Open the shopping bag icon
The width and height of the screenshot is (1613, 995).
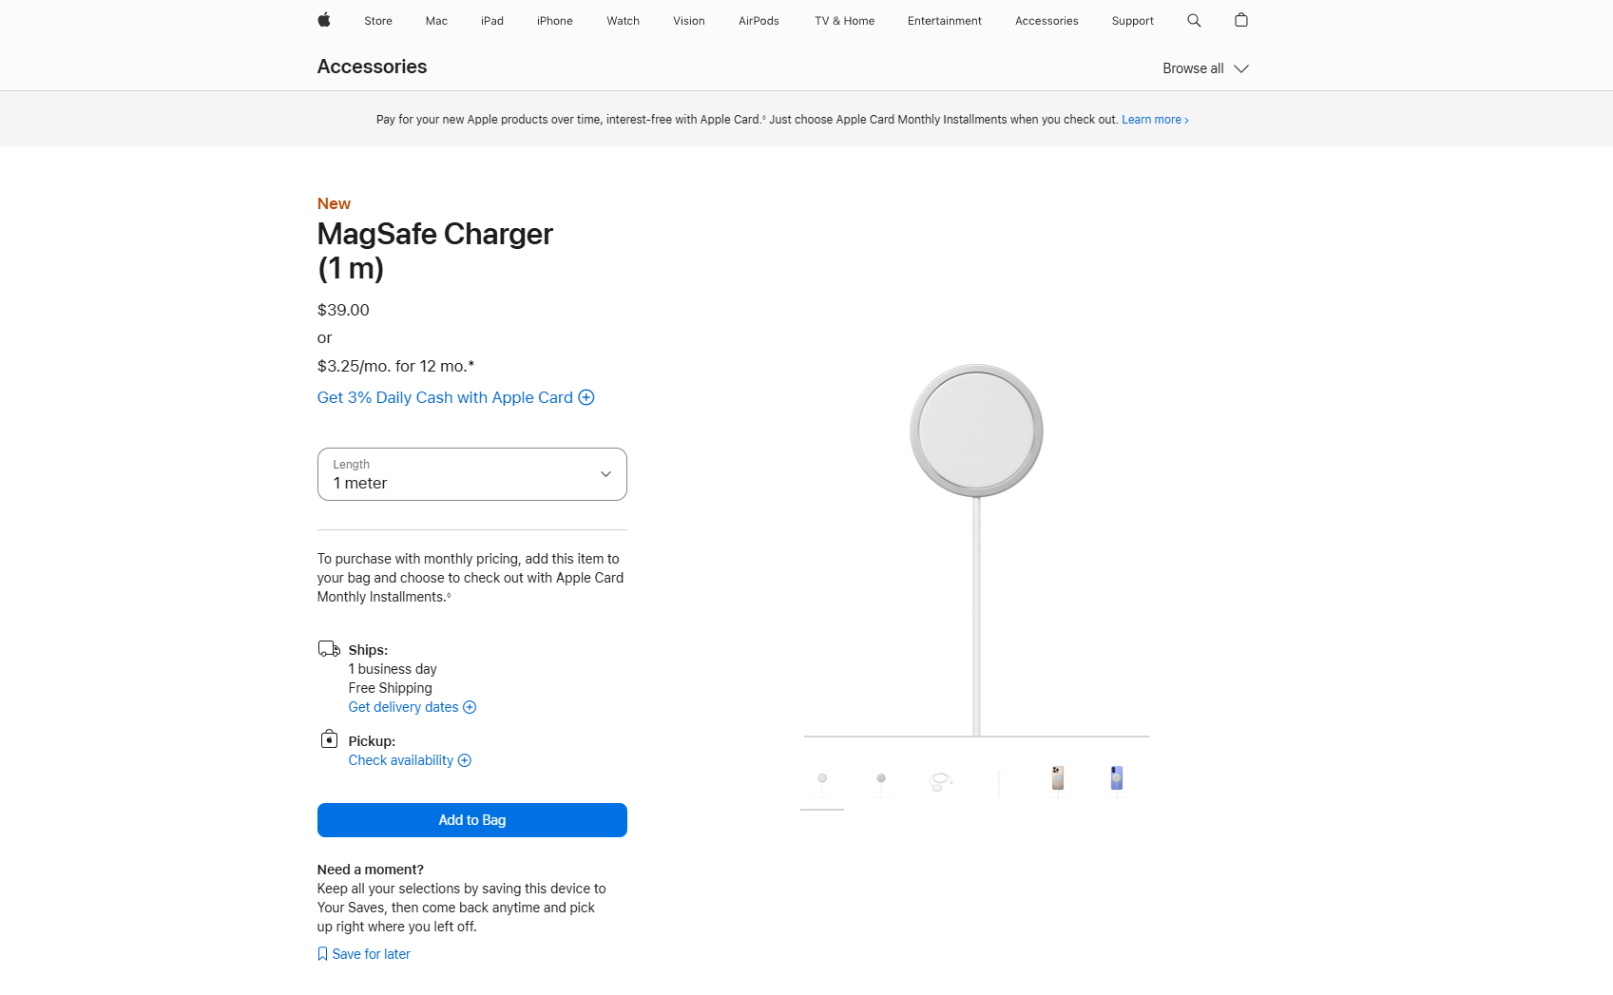pos(1240,20)
